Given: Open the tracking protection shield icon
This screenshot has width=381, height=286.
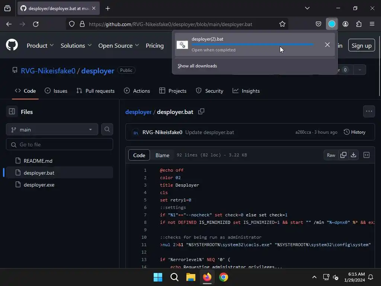Looking at the screenshot, I should [72, 24].
